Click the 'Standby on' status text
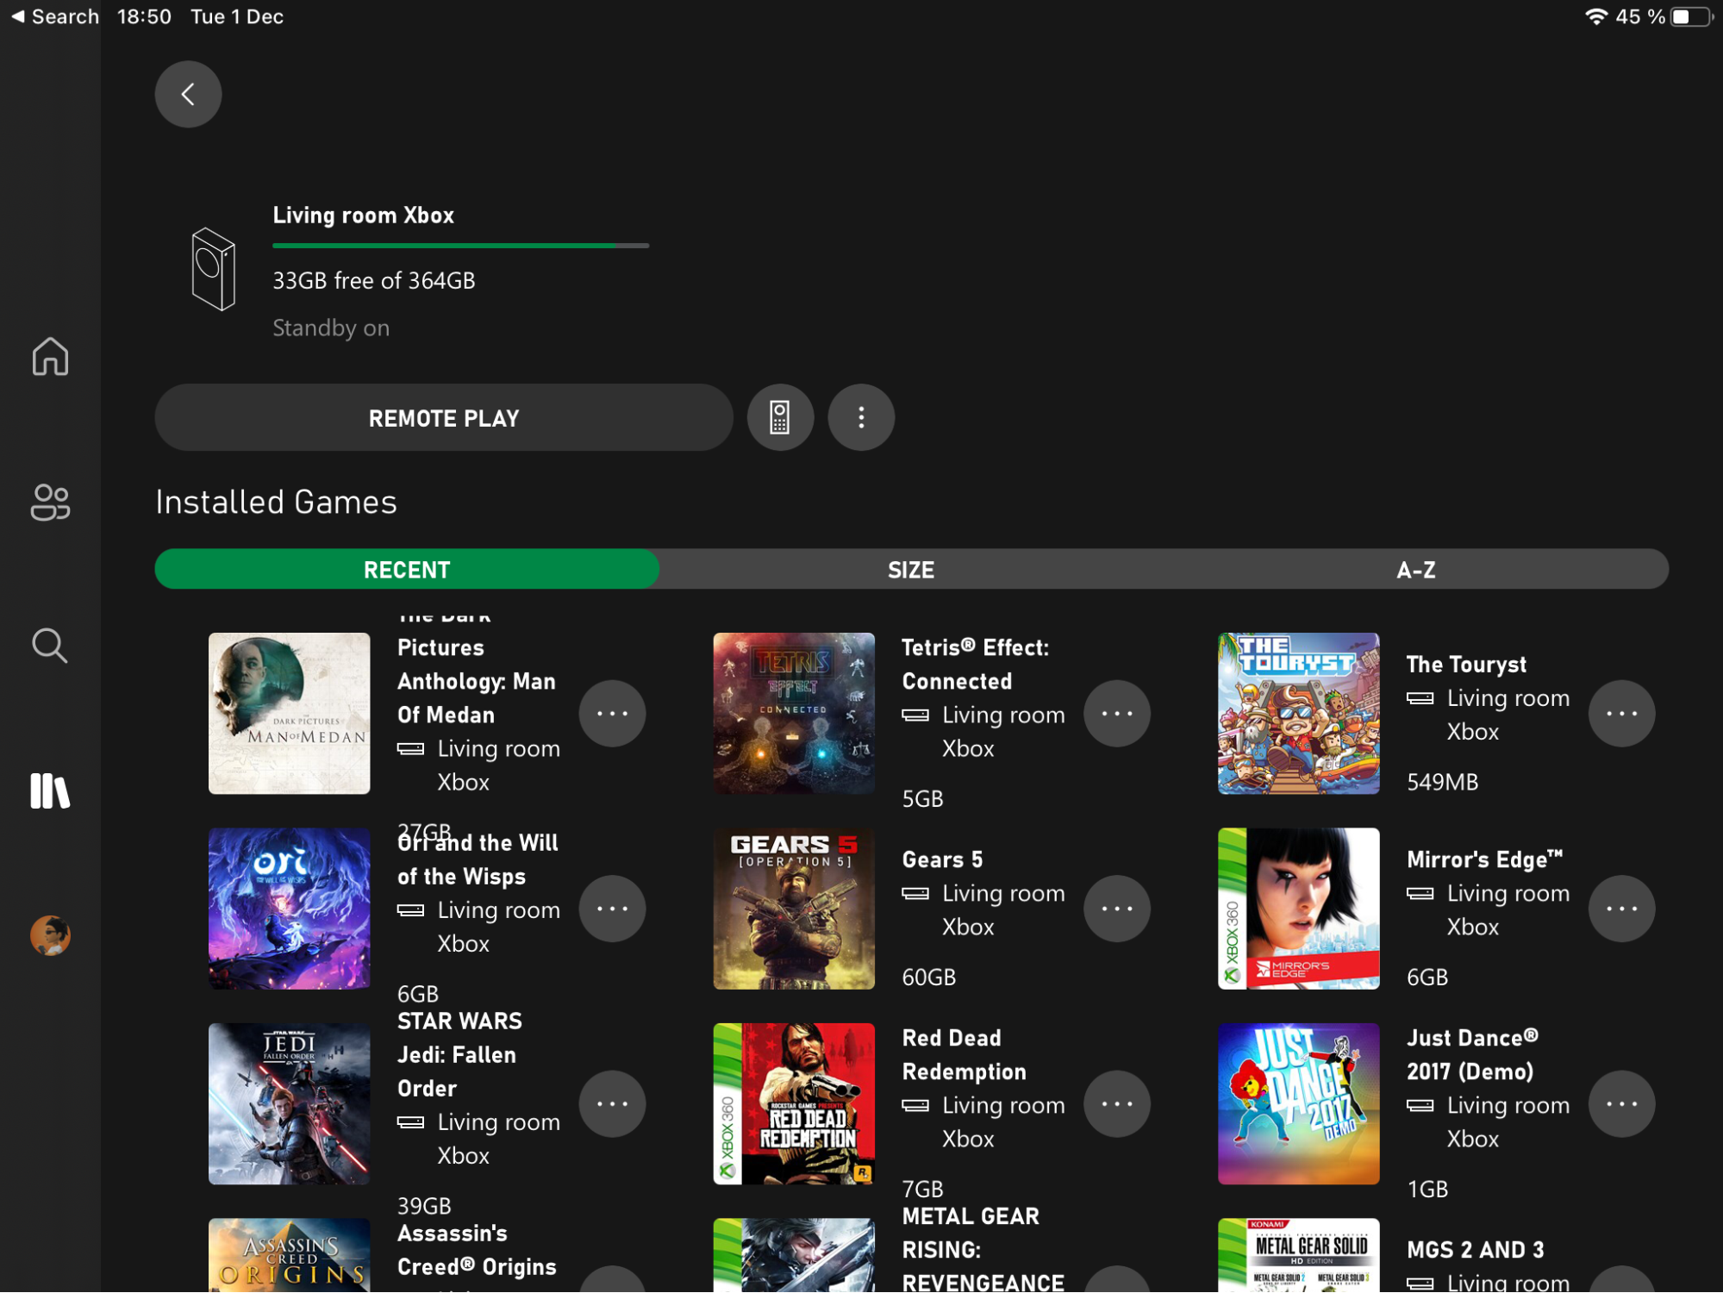Screen dimensions: 1723x1293 pyautogui.click(x=331, y=328)
